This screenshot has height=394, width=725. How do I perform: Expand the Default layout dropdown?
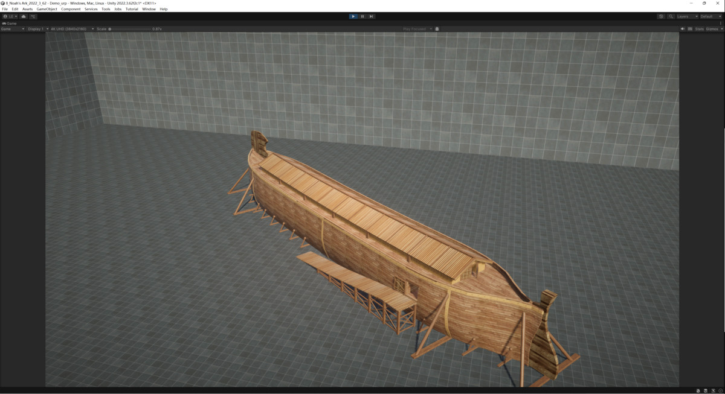click(x=710, y=16)
